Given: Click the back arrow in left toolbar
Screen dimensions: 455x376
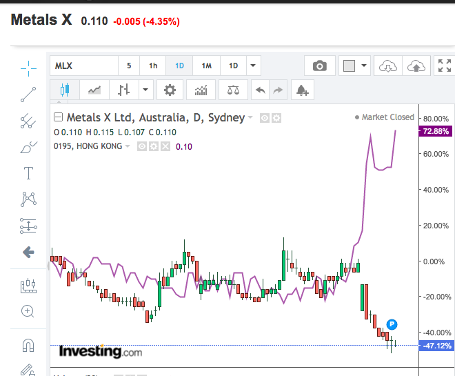Looking at the screenshot, I should [28, 252].
